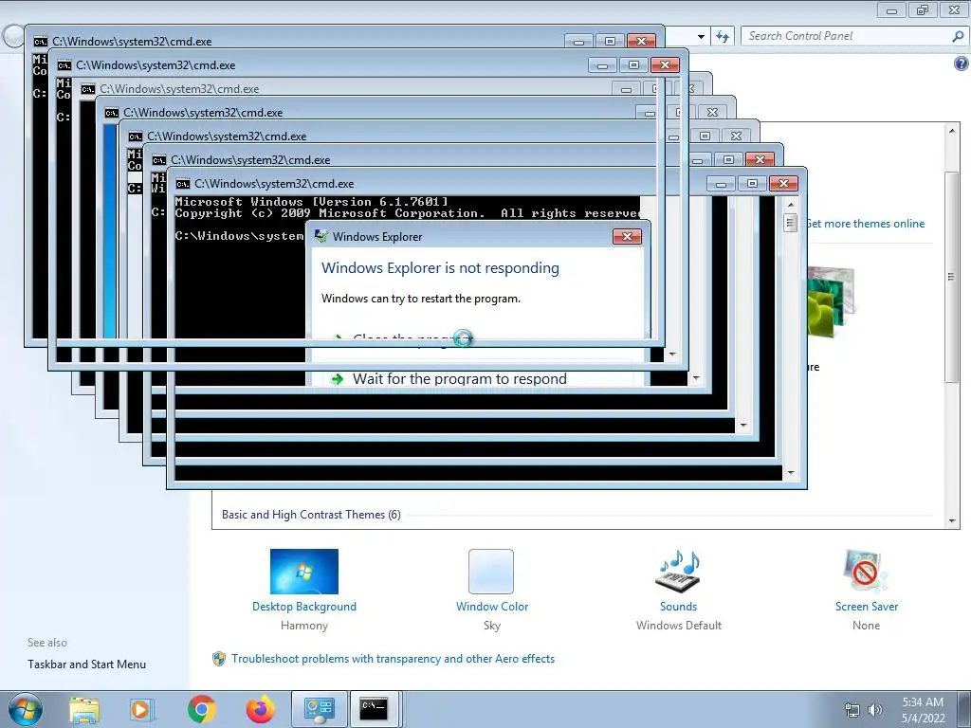This screenshot has height=728, width=971.
Task: Click the Window Color link
Action: (492, 607)
